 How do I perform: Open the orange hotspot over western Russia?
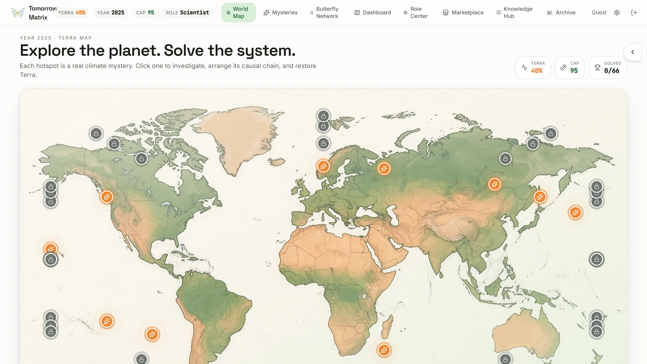(x=384, y=168)
